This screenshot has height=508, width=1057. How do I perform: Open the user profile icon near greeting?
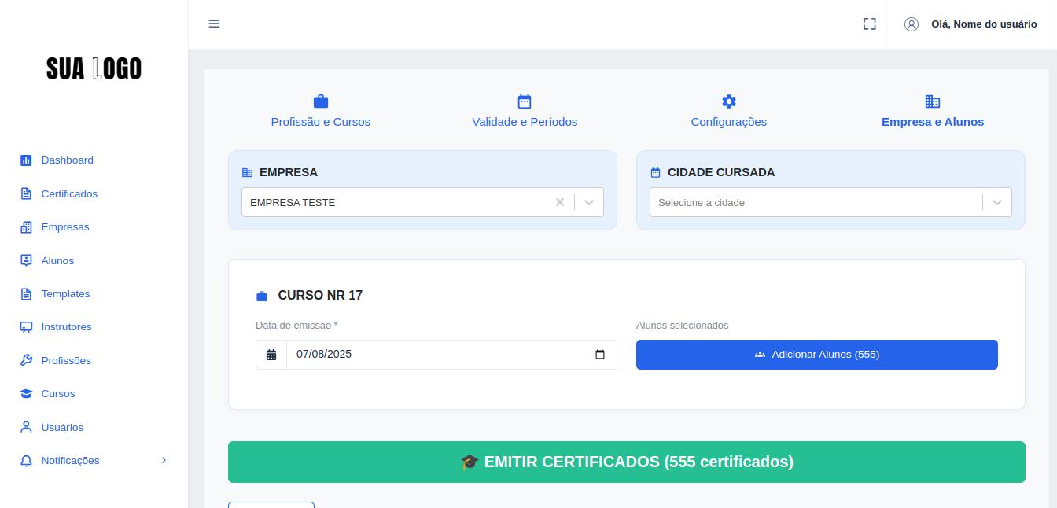[x=912, y=24]
